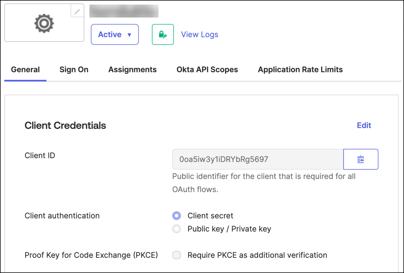Click the pencil icon to edit logo
This screenshot has height=273, width=404.
click(77, 12)
